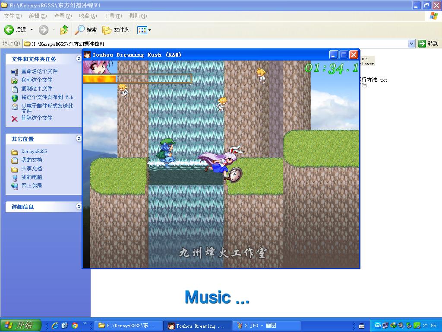Click the greyed forward arrow in the toolbar
Screen dimensions: 442x332
coord(44,30)
